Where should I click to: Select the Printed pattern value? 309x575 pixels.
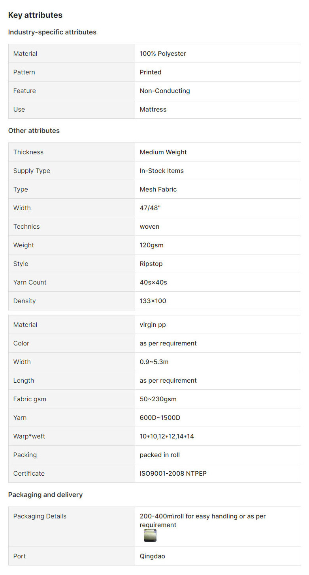click(151, 72)
